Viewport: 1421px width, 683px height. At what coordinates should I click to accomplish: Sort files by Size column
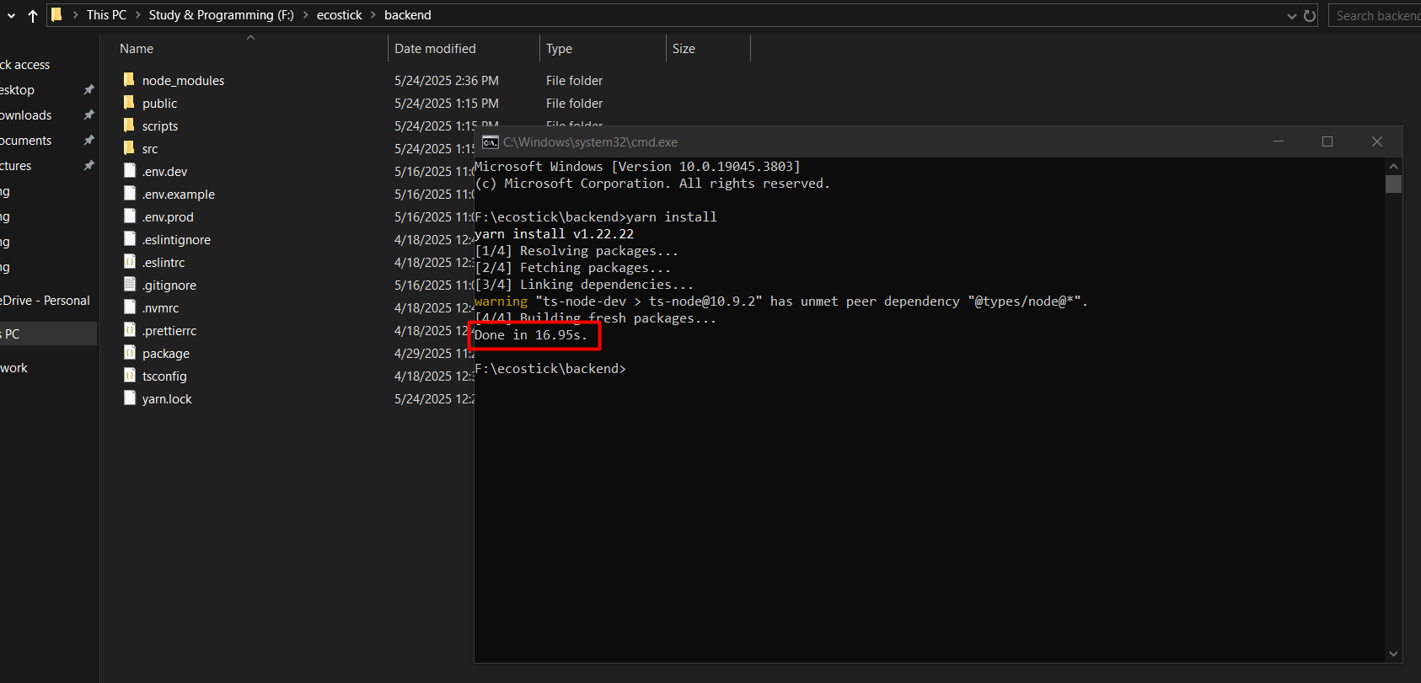pos(684,49)
